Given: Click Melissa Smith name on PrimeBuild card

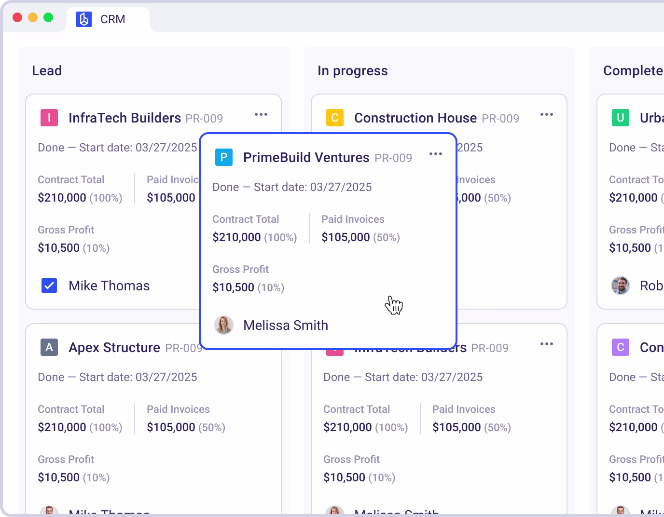Looking at the screenshot, I should [286, 326].
